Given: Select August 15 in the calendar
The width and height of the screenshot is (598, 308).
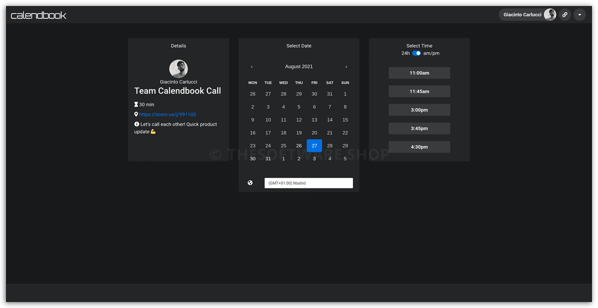Looking at the screenshot, I should click(x=345, y=120).
